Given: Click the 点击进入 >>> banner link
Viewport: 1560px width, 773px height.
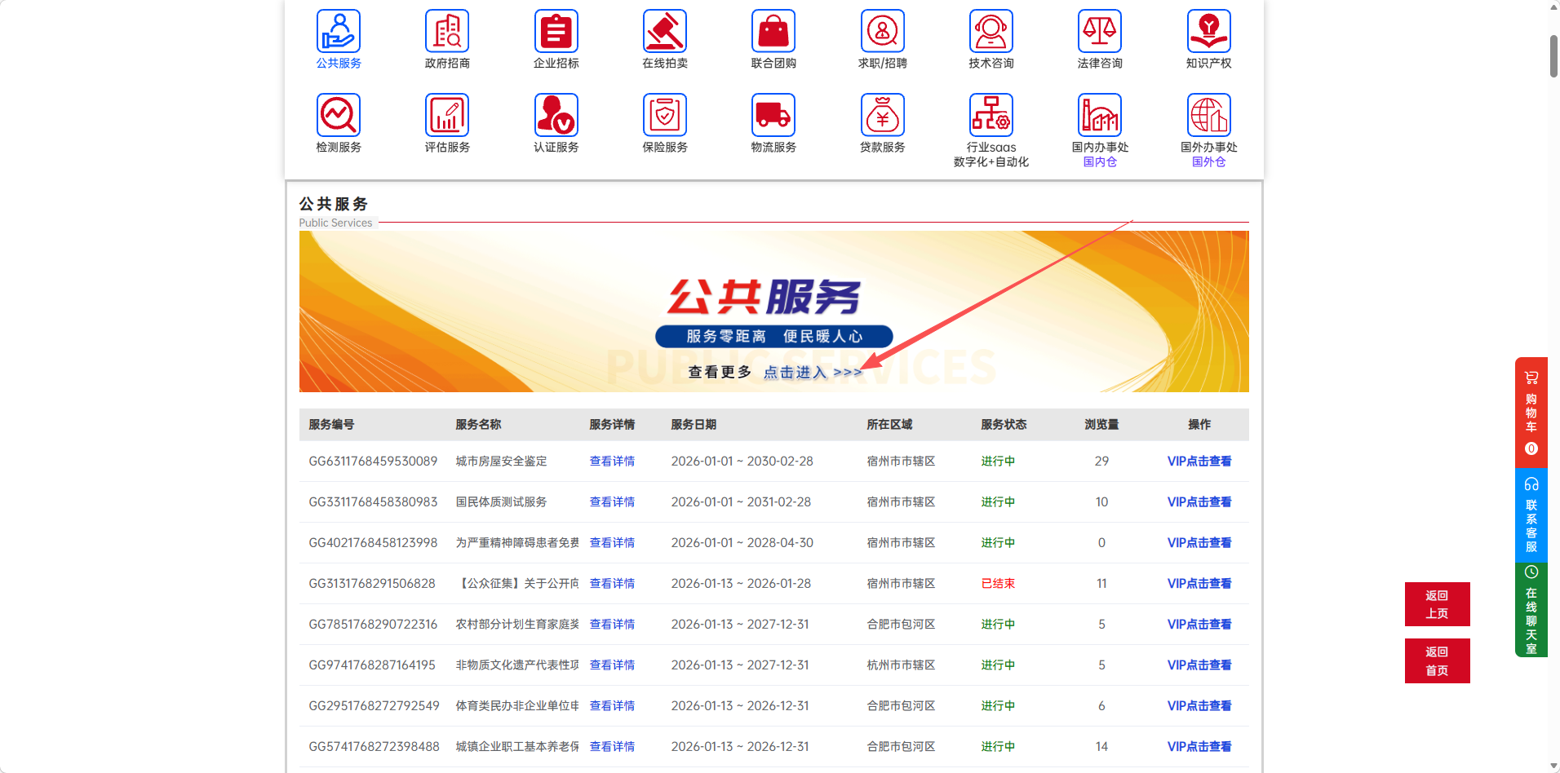Looking at the screenshot, I should [812, 373].
